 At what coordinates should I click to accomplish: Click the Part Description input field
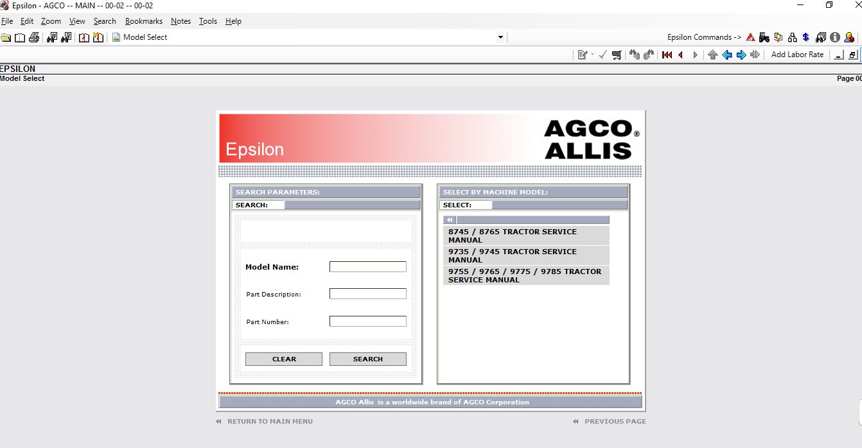tap(368, 294)
